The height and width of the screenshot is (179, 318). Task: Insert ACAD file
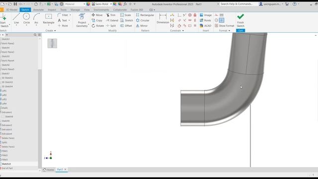205,26
